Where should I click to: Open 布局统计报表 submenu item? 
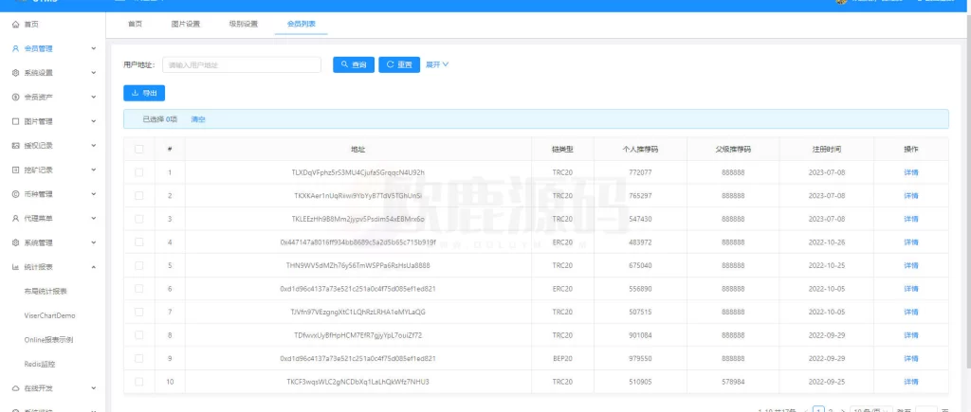46,292
